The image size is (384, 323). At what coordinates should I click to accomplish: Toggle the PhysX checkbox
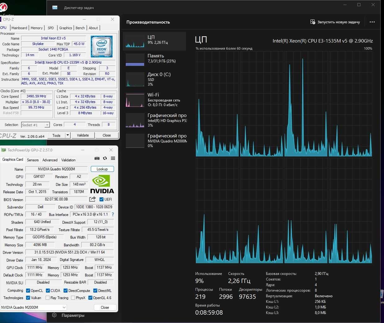click(x=73, y=298)
